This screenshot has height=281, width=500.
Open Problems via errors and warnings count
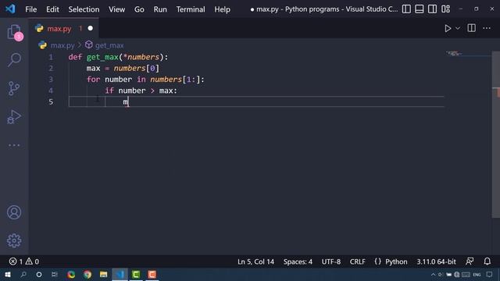[24, 261]
